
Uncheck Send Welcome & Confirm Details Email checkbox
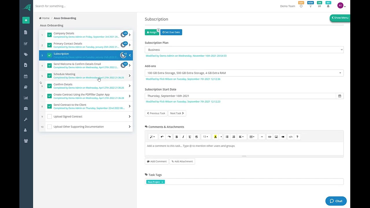49,66
